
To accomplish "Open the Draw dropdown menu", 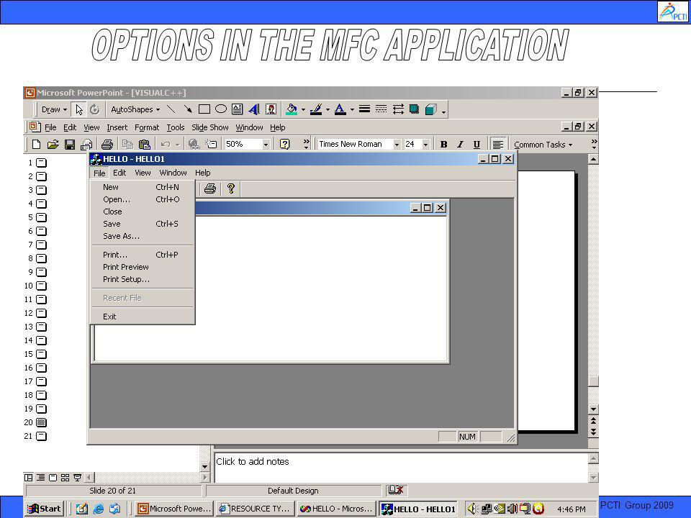I will (54, 109).
